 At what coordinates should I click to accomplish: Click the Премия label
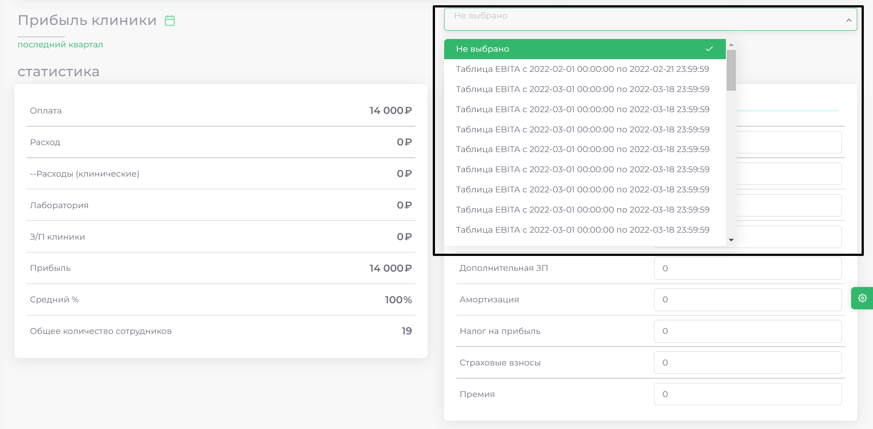tap(477, 394)
